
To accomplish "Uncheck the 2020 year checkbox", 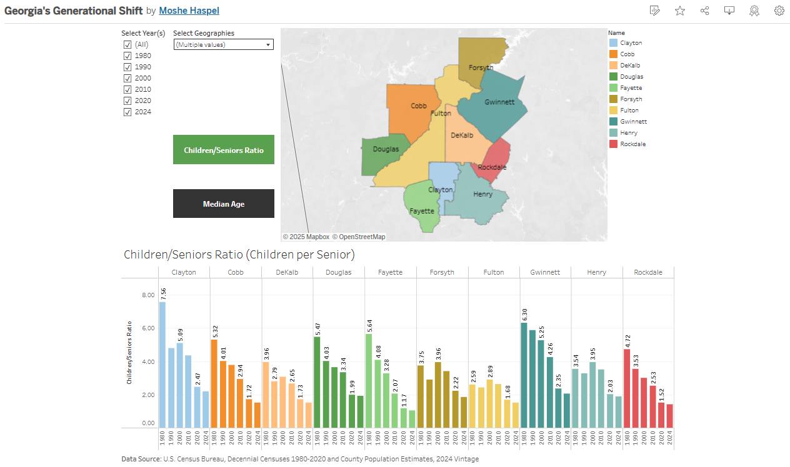I will 127,101.
